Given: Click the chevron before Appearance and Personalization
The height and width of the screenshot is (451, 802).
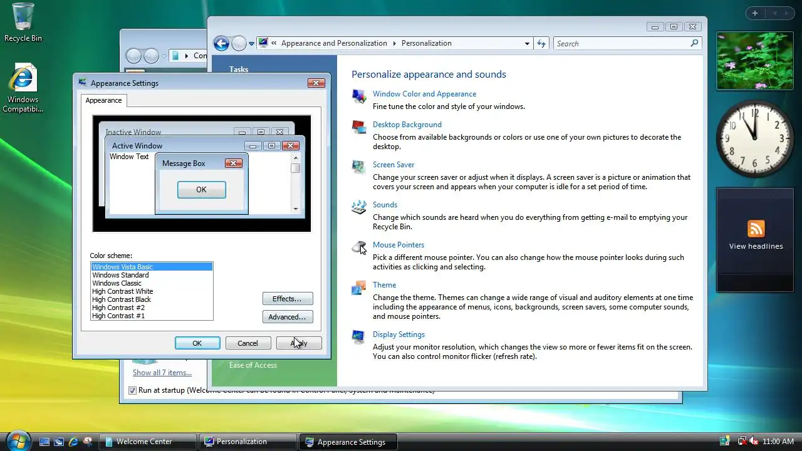Looking at the screenshot, I should tap(274, 43).
